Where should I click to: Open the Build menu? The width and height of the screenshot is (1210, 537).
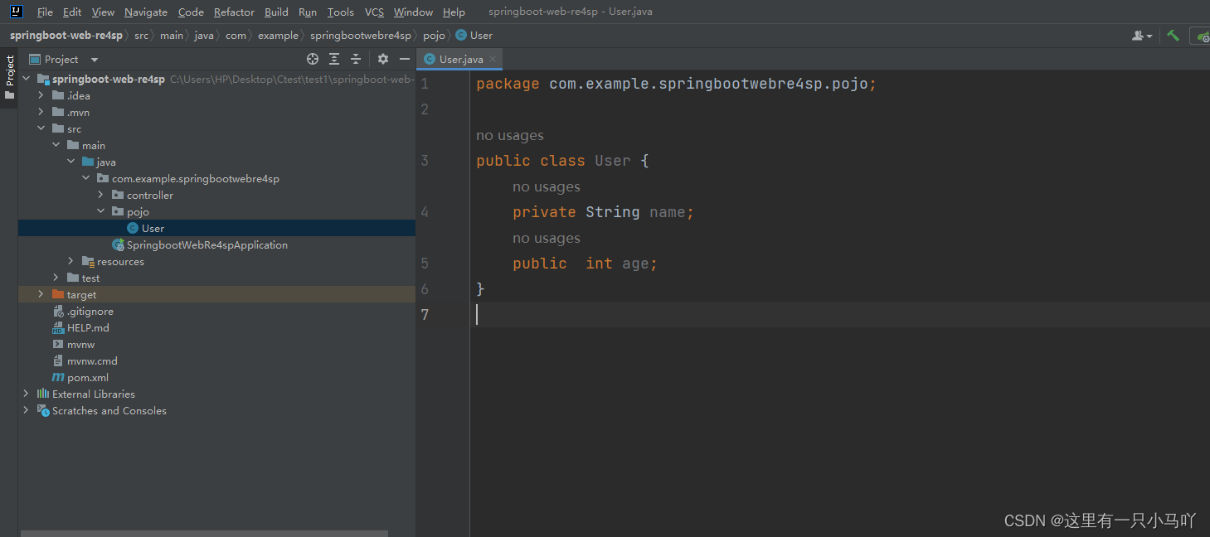(276, 12)
